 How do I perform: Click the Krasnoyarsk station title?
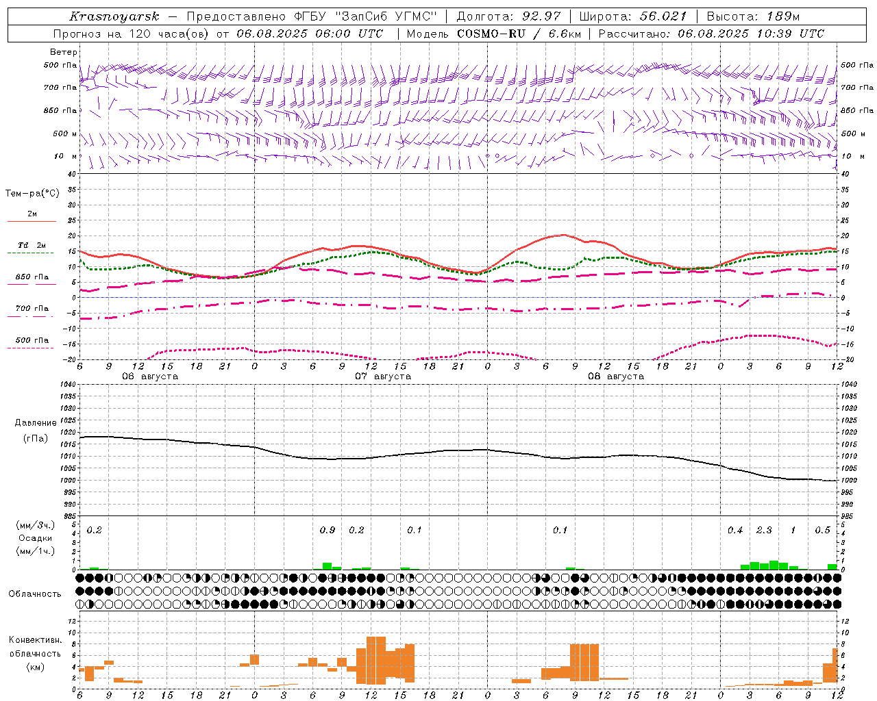[x=114, y=16]
